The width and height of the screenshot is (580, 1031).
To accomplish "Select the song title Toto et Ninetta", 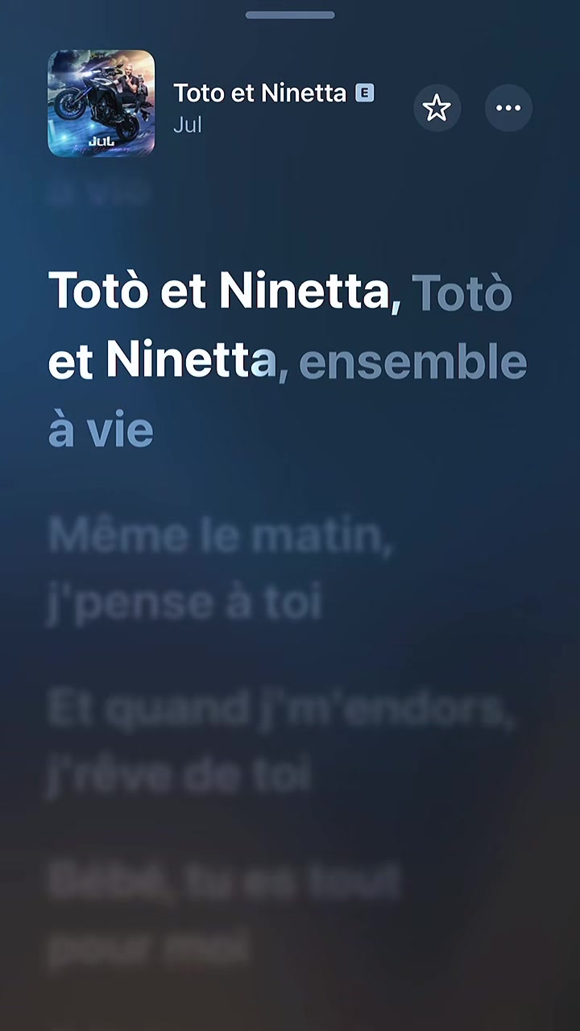I will click(x=259, y=93).
